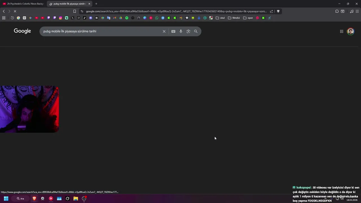Close the pubg mobile search tab

tap(89, 4)
